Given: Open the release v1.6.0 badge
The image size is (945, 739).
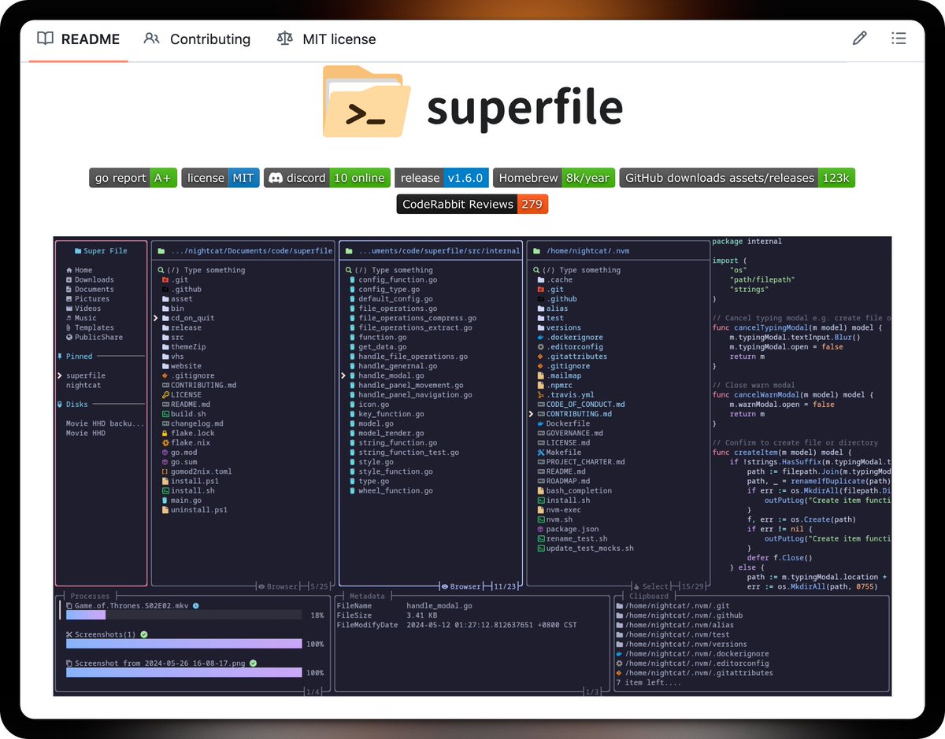Looking at the screenshot, I should click(x=442, y=178).
